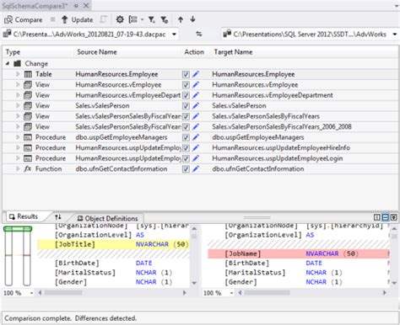The height and width of the screenshot is (325, 400).
Task: Click pencil action icon for uspUpdateEmployeeLogin row
Action: coord(196,158)
